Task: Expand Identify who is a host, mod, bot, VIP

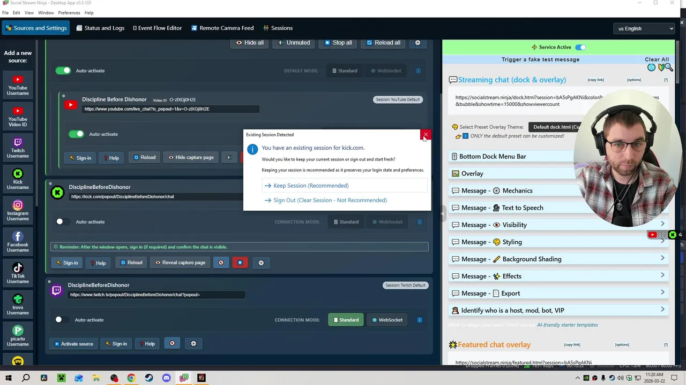Action: click(x=558, y=310)
